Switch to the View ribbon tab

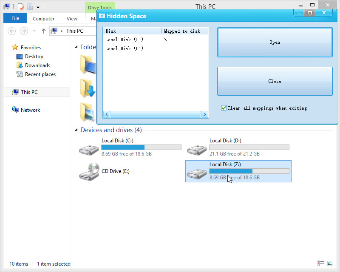tap(72, 18)
